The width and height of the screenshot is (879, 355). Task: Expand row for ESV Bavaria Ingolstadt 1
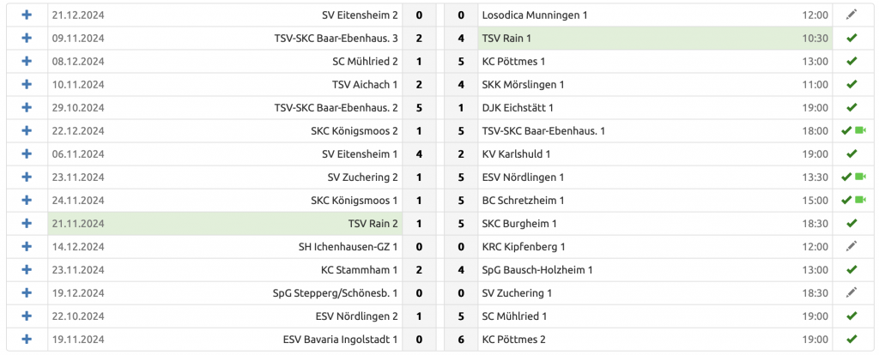27,340
